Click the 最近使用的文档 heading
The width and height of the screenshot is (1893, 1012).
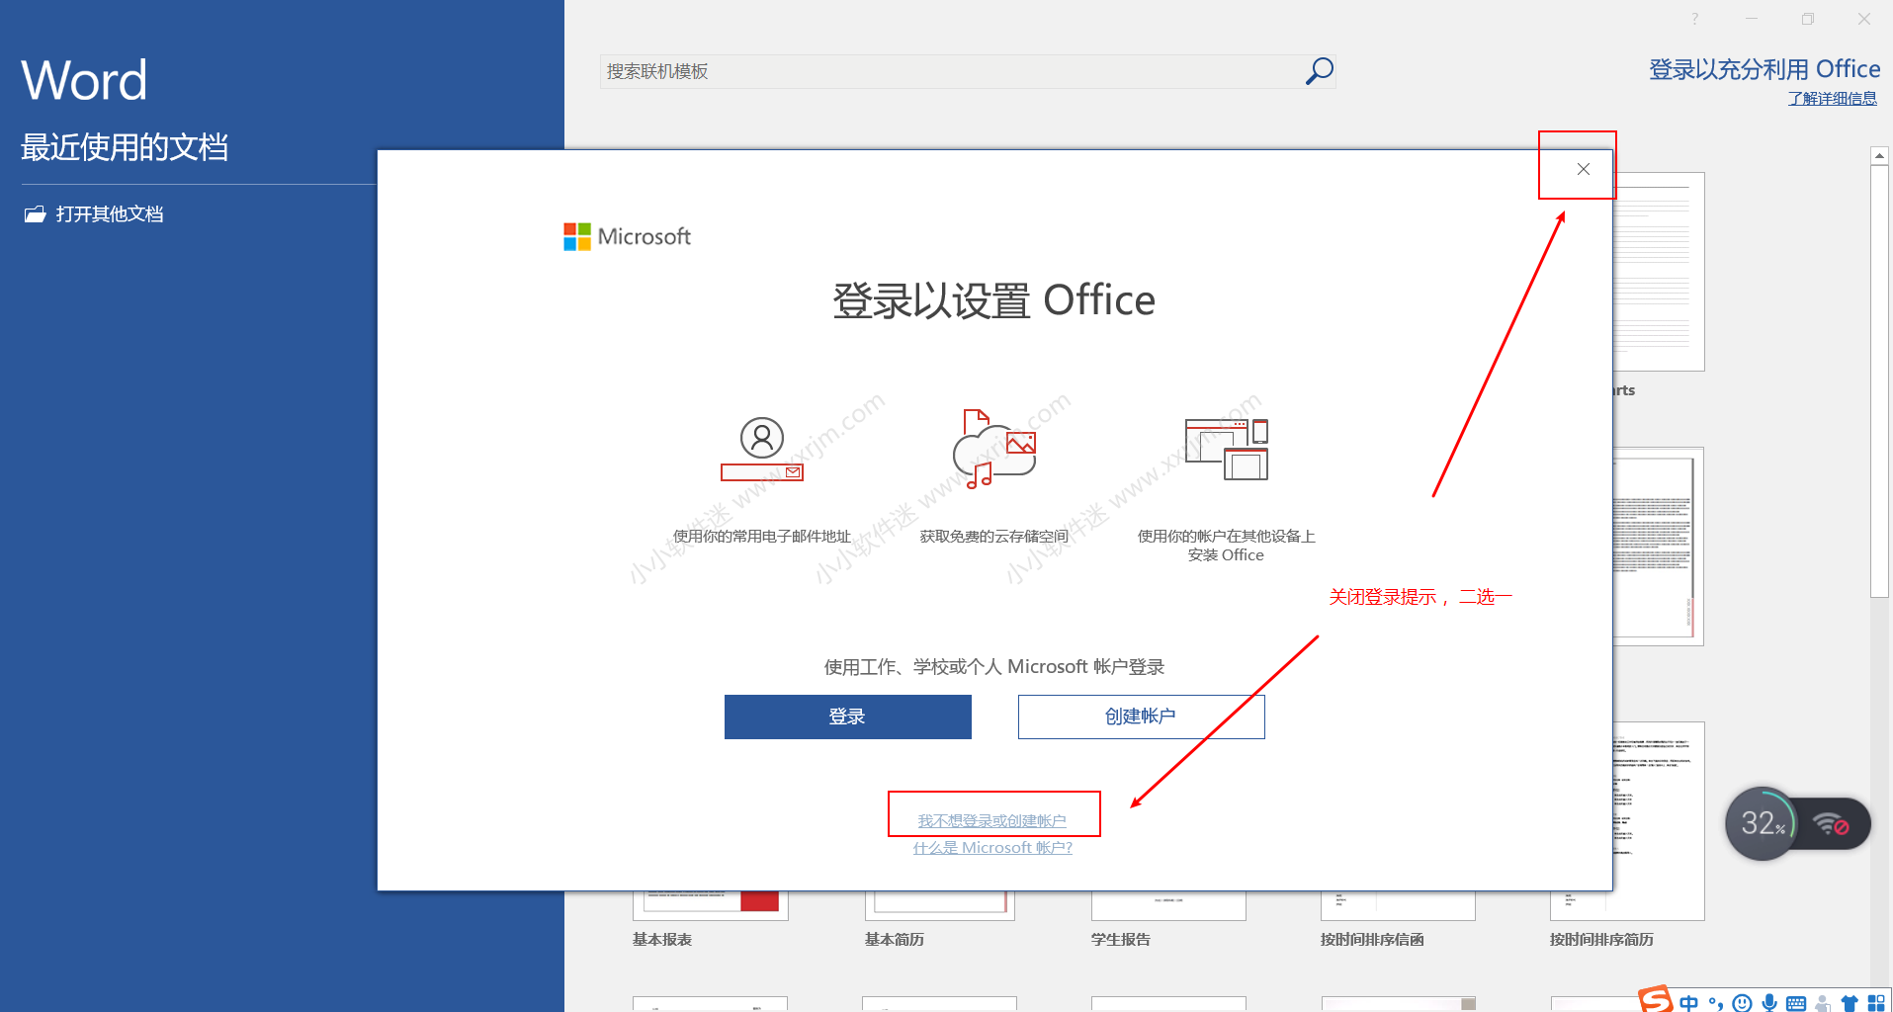click(x=125, y=147)
